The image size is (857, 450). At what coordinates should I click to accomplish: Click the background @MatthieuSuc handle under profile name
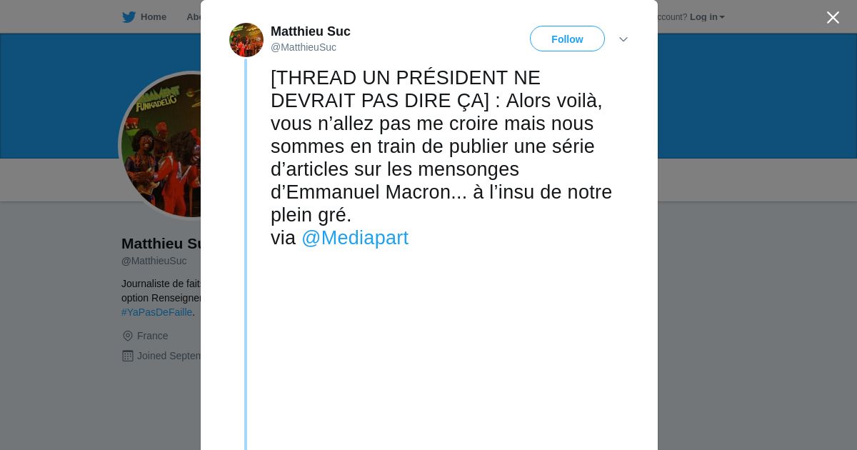click(x=154, y=261)
